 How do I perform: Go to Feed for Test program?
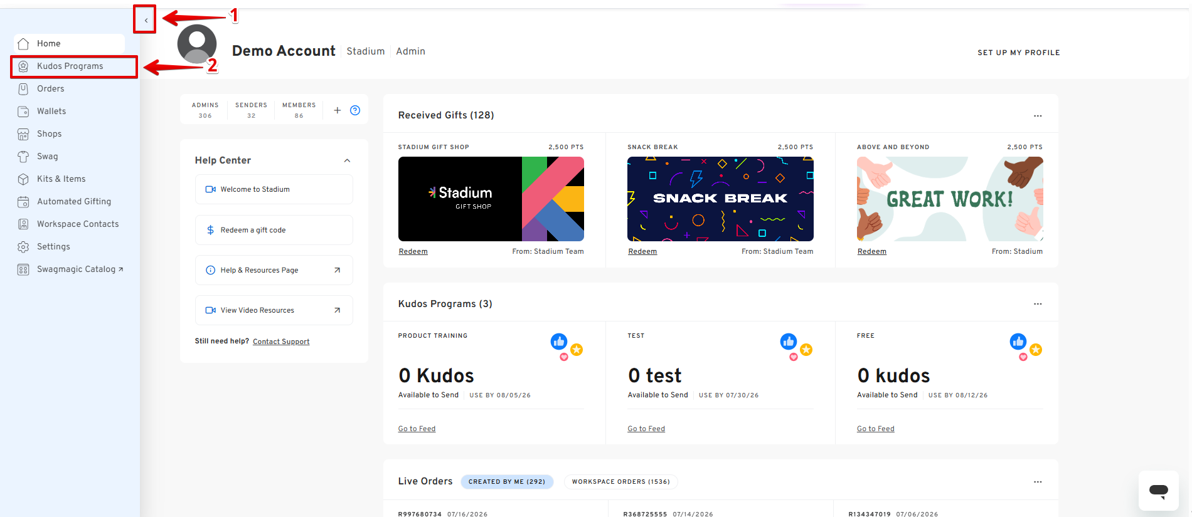click(646, 429)
